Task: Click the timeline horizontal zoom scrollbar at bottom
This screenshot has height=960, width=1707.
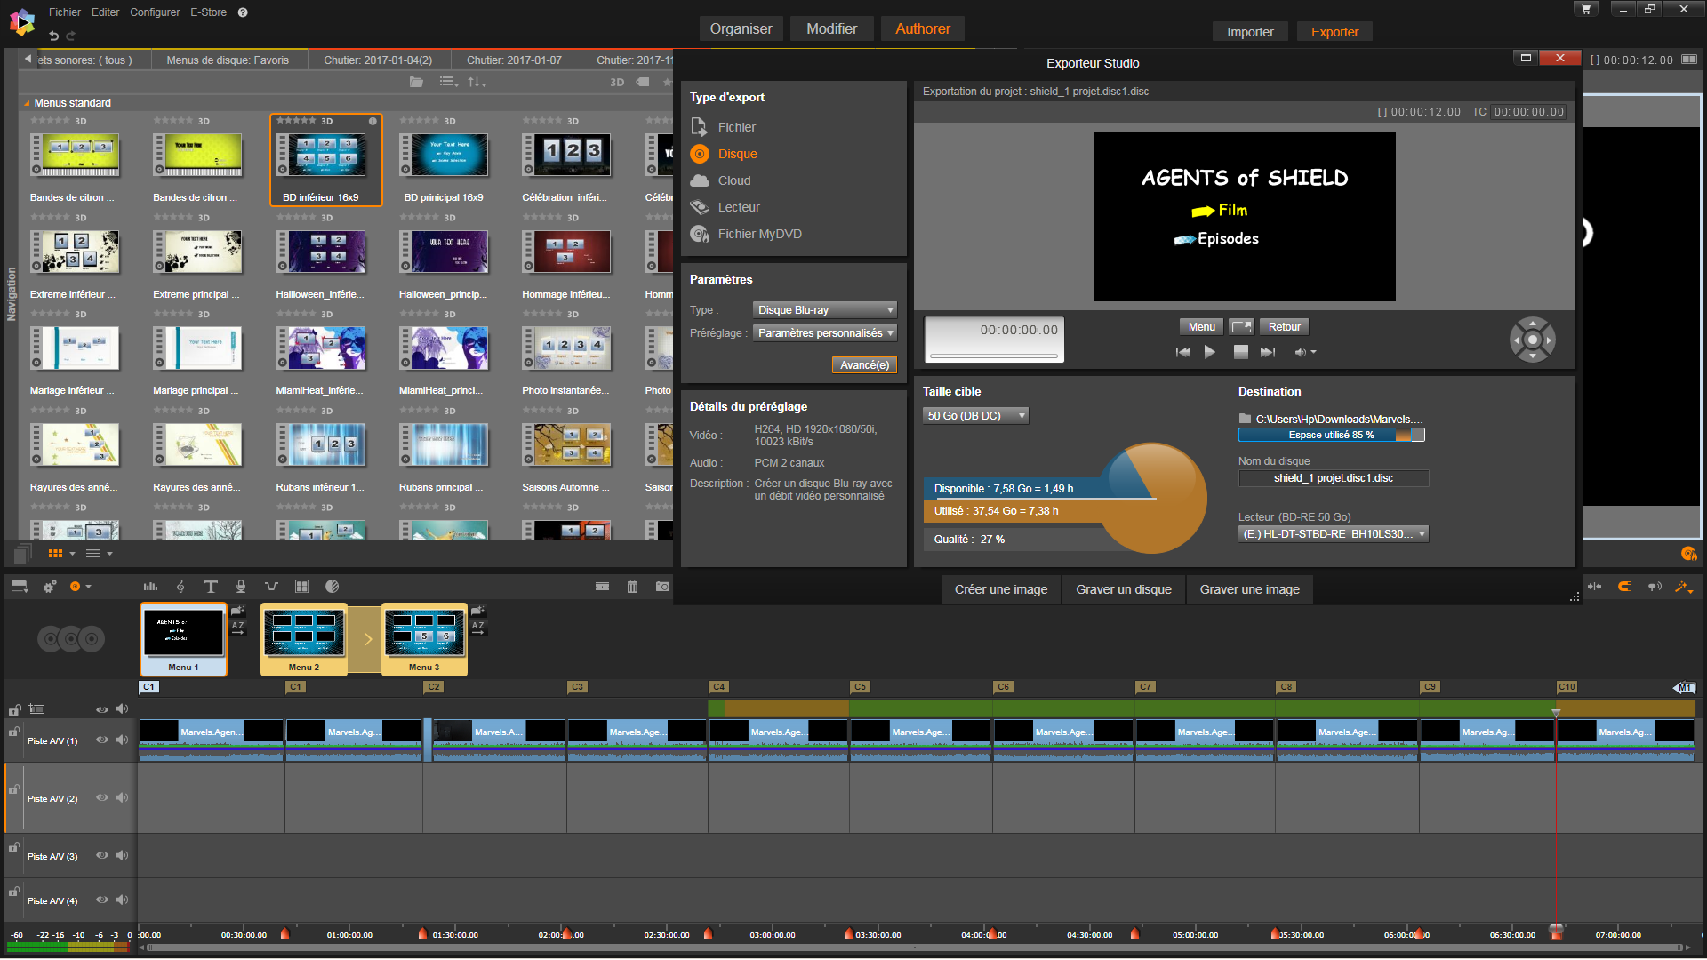Action: coord(916,948)
